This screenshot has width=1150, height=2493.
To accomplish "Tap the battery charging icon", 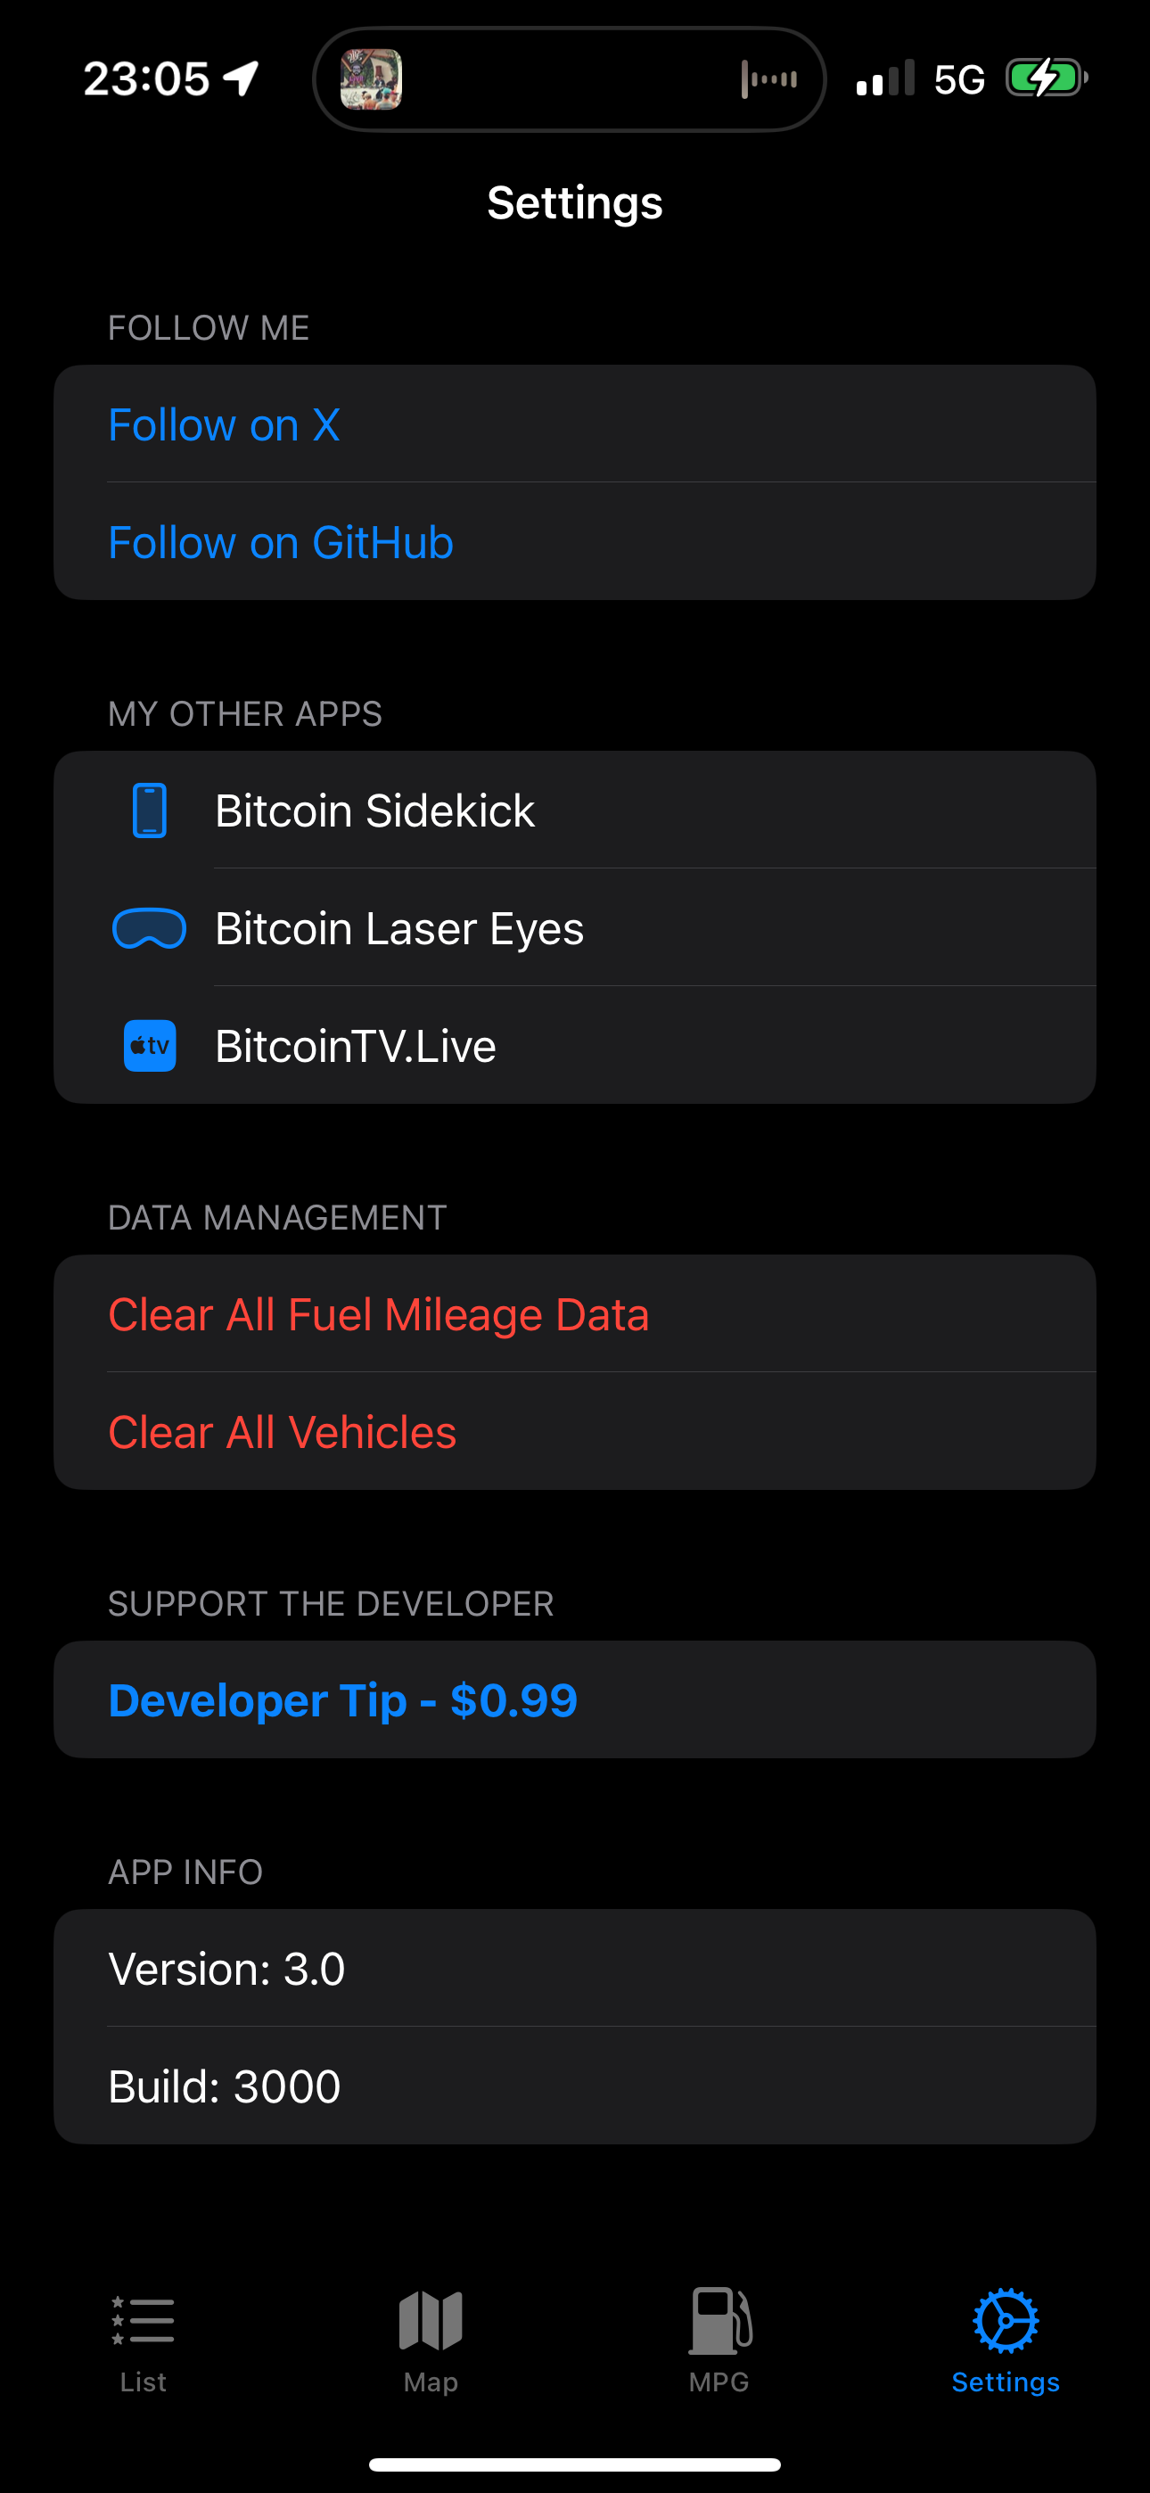I will 1046,78.
